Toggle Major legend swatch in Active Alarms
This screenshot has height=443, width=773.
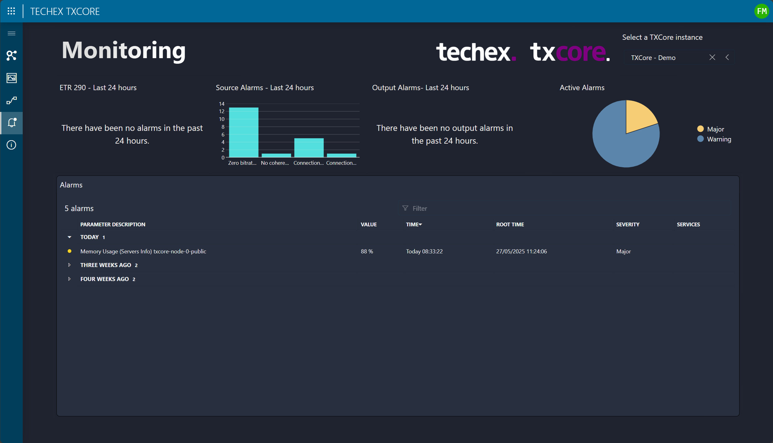(700, 129)
